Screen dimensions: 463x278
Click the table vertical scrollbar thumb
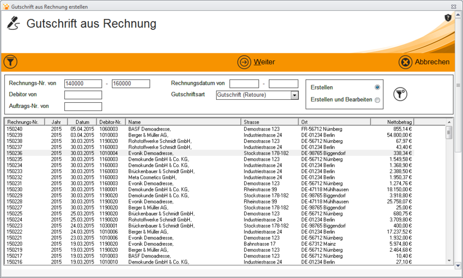pyautogui.click(x=449, y=133)
